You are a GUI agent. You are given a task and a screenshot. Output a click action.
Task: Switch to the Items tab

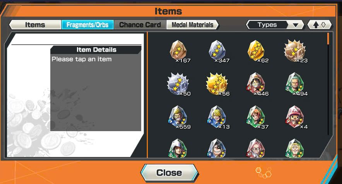point(35,25)
